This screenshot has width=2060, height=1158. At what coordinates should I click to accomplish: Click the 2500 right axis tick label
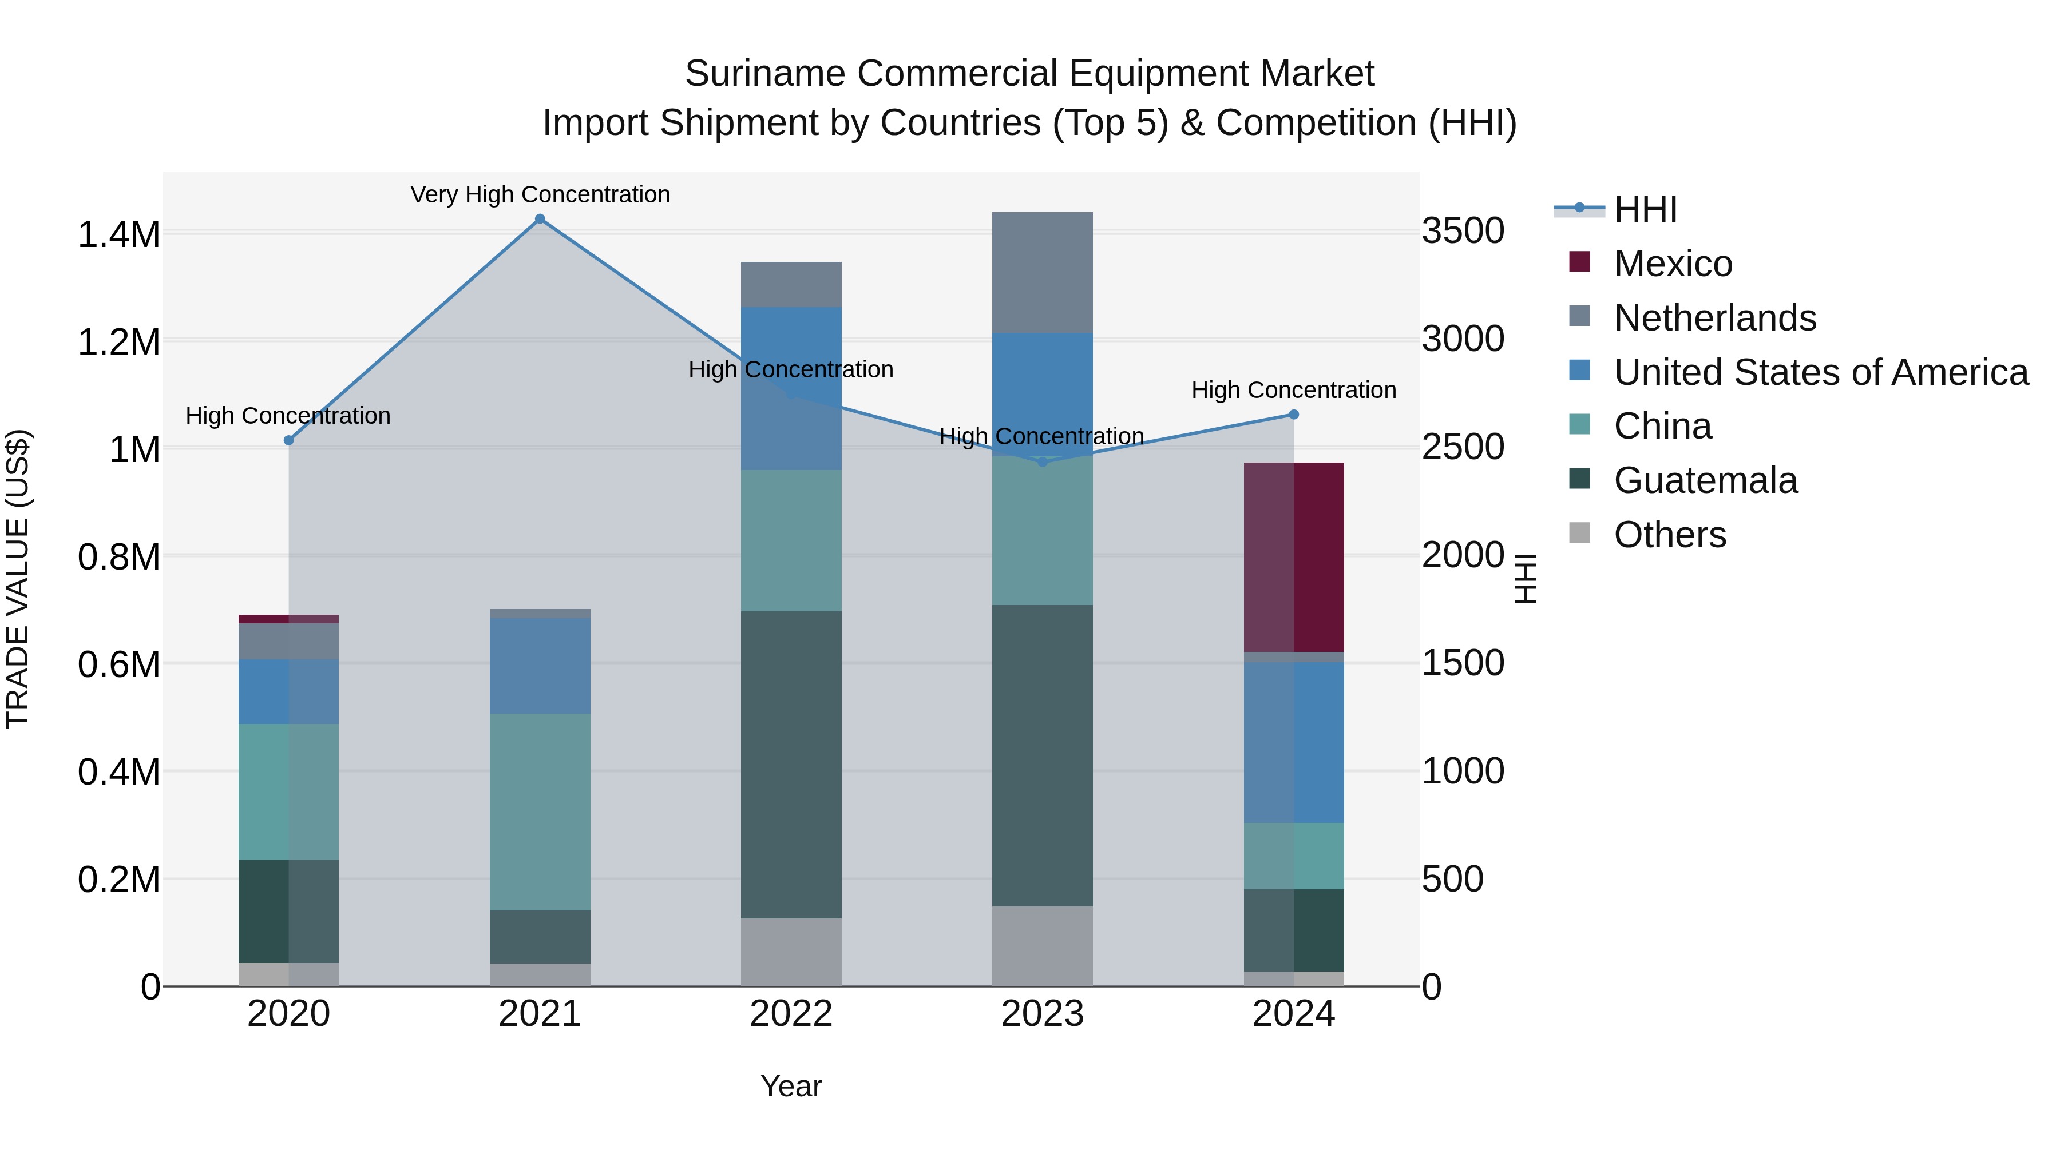click(1463, 447)
